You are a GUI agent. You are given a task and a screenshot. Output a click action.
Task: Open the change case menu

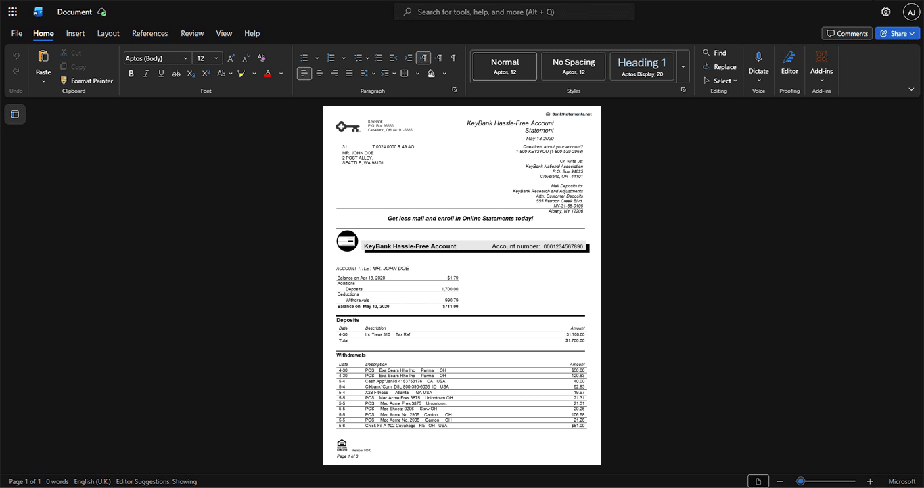224,74
